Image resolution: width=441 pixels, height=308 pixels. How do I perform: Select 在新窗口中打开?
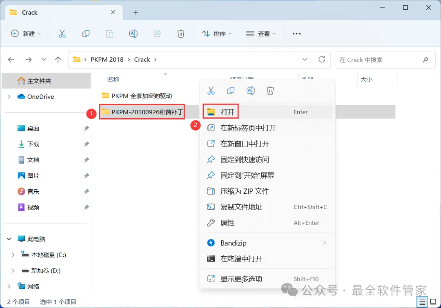click(267, 144)
